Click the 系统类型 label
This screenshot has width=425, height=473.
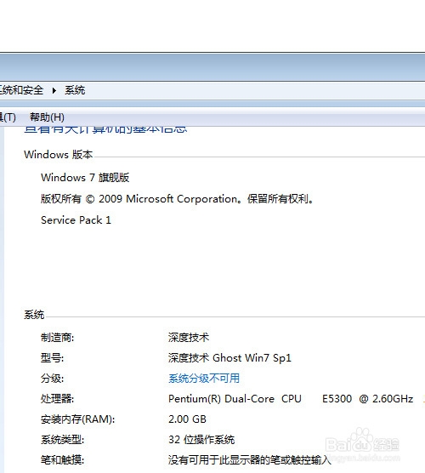pyautogui.click(x=62, y=440)
